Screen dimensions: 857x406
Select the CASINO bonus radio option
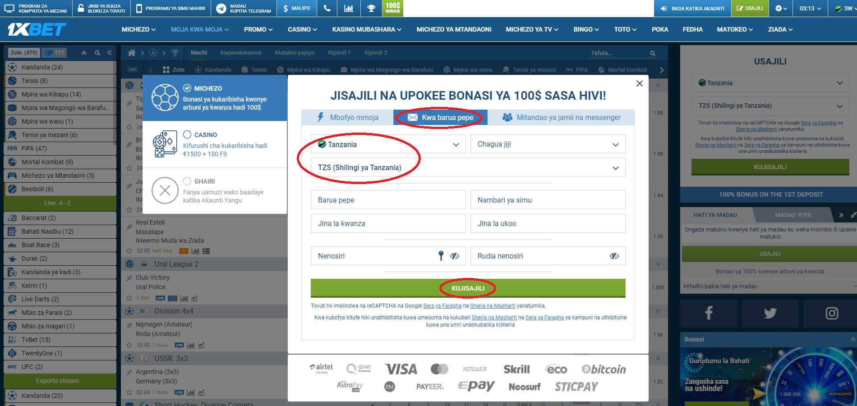[187, 134]
